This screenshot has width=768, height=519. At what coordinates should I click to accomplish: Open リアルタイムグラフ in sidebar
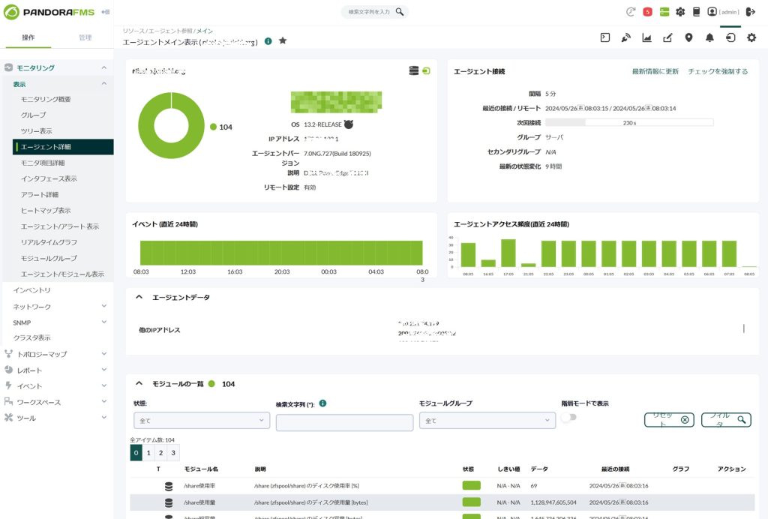coord(49,242)
